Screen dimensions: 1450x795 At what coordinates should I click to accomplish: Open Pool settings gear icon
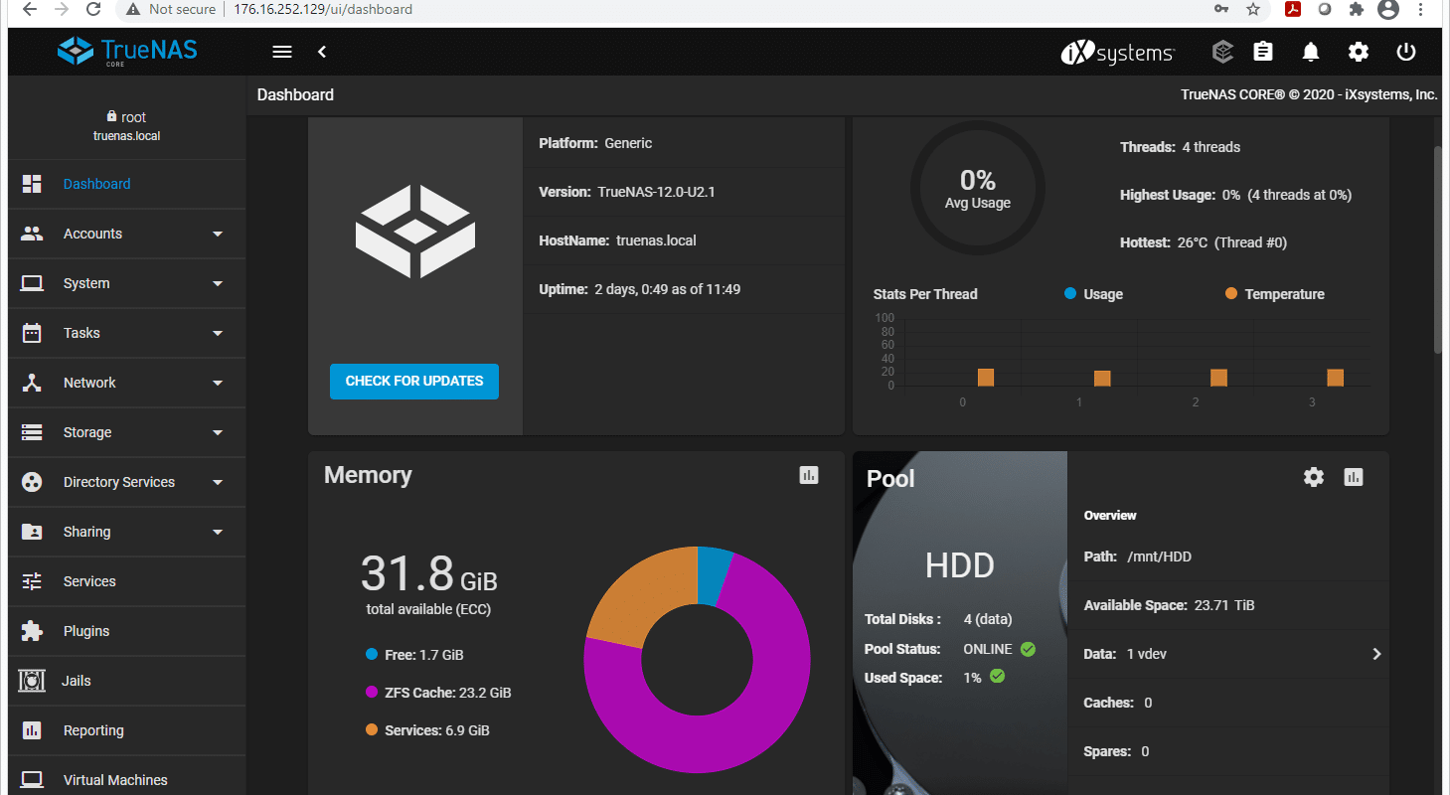pyautogui.click(x=1314, y=477)
